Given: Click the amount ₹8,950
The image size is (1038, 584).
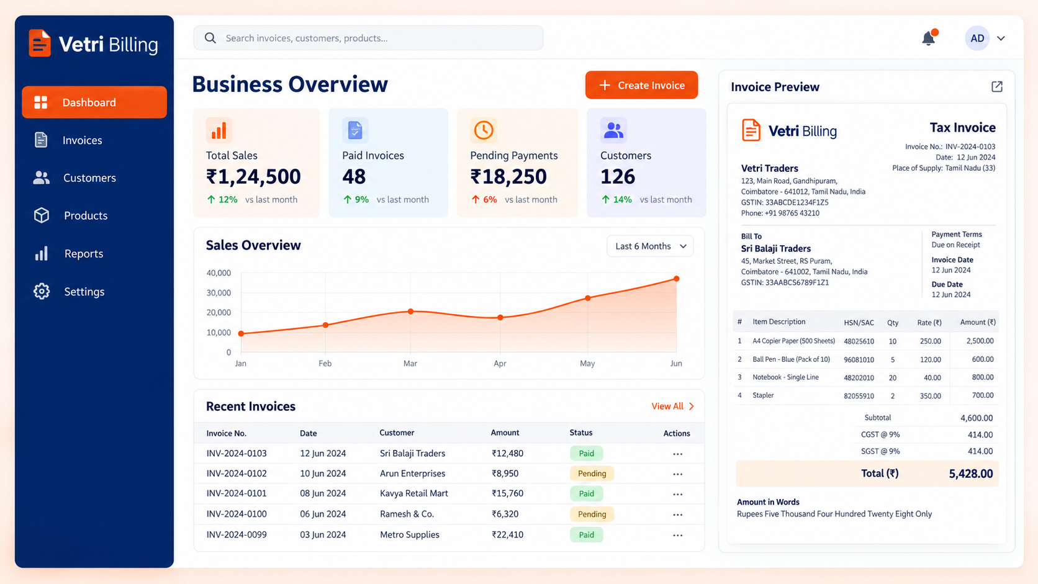Looking at the screenshot, I should (505, 474).
